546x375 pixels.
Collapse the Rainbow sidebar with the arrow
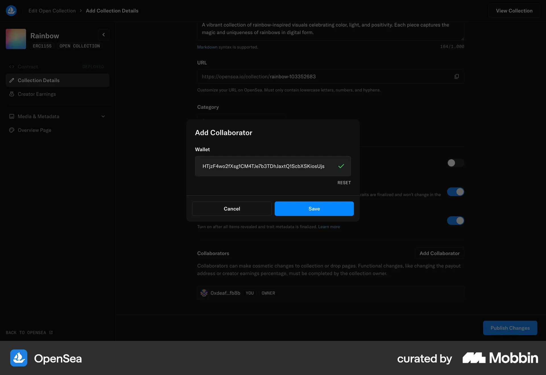pos(104,34)
